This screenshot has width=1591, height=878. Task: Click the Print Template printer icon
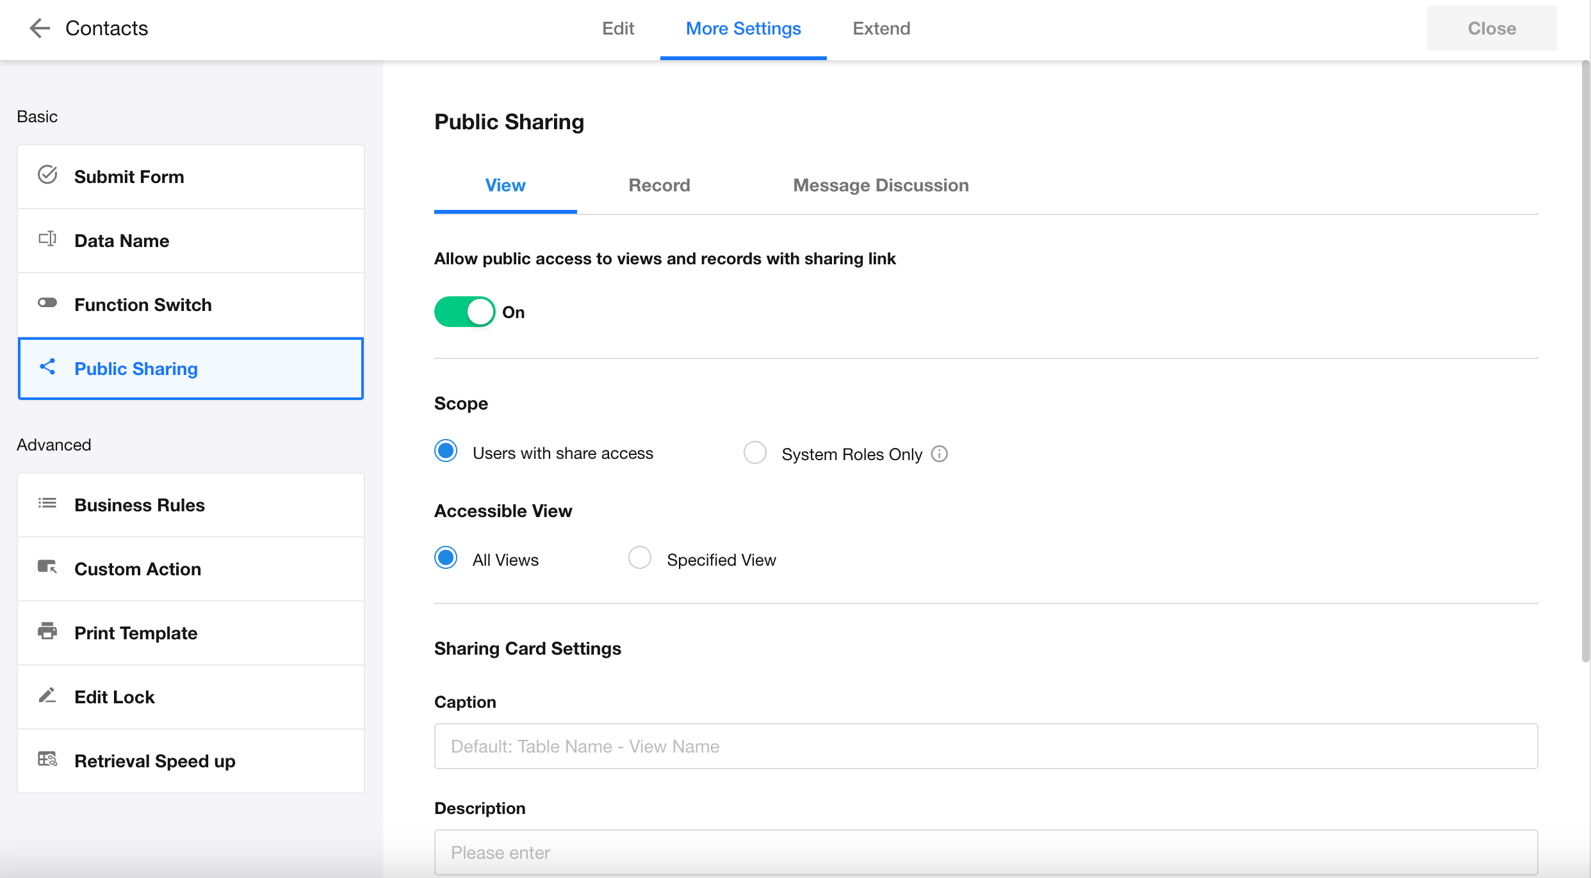pos(47,631)
